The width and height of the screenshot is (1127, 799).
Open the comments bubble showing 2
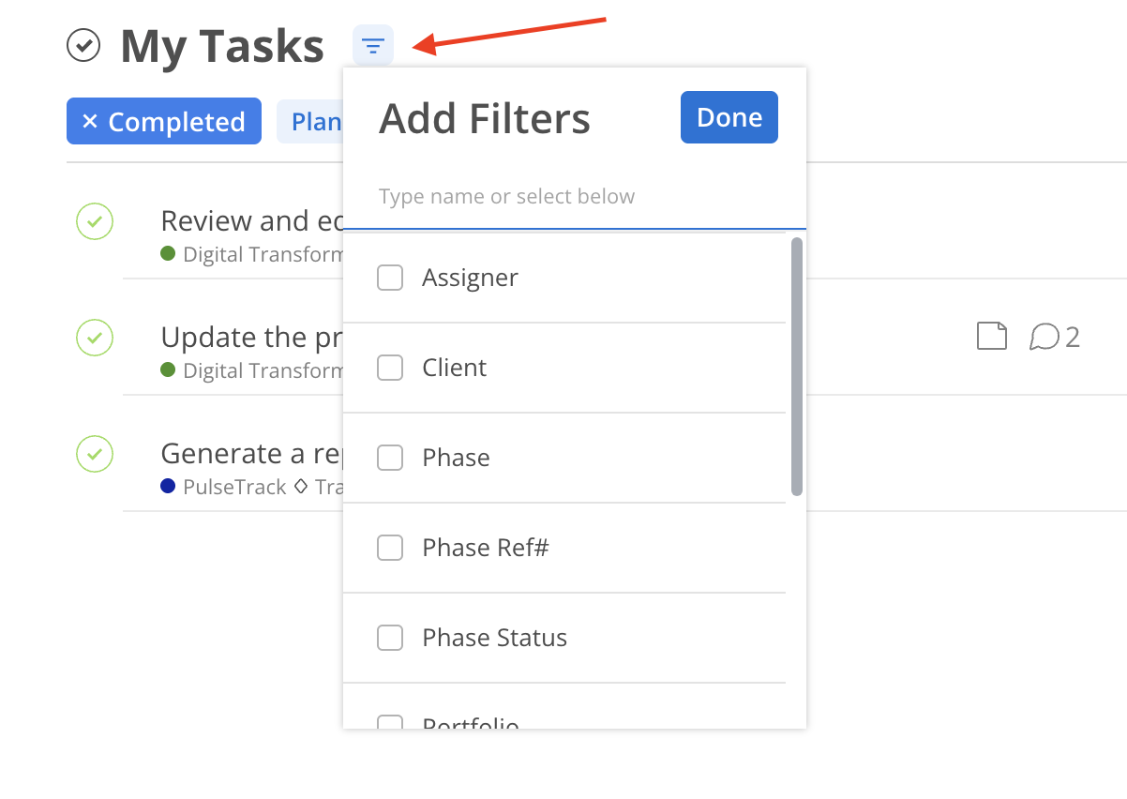point(1055,337)
